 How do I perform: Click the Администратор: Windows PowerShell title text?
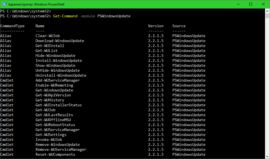(36, 4)
